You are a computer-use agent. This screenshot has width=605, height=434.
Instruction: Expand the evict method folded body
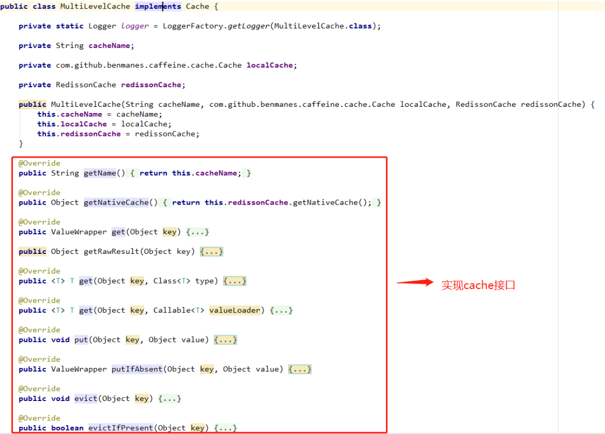(170, 398)
